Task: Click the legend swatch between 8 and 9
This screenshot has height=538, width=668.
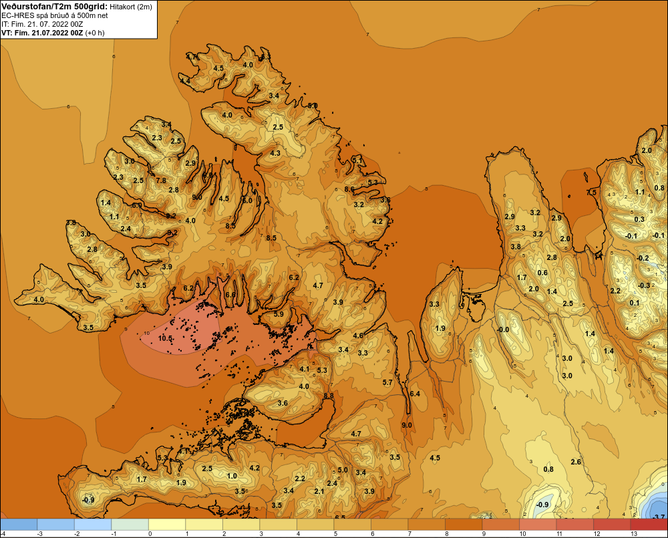Action: tap(464, 525)
